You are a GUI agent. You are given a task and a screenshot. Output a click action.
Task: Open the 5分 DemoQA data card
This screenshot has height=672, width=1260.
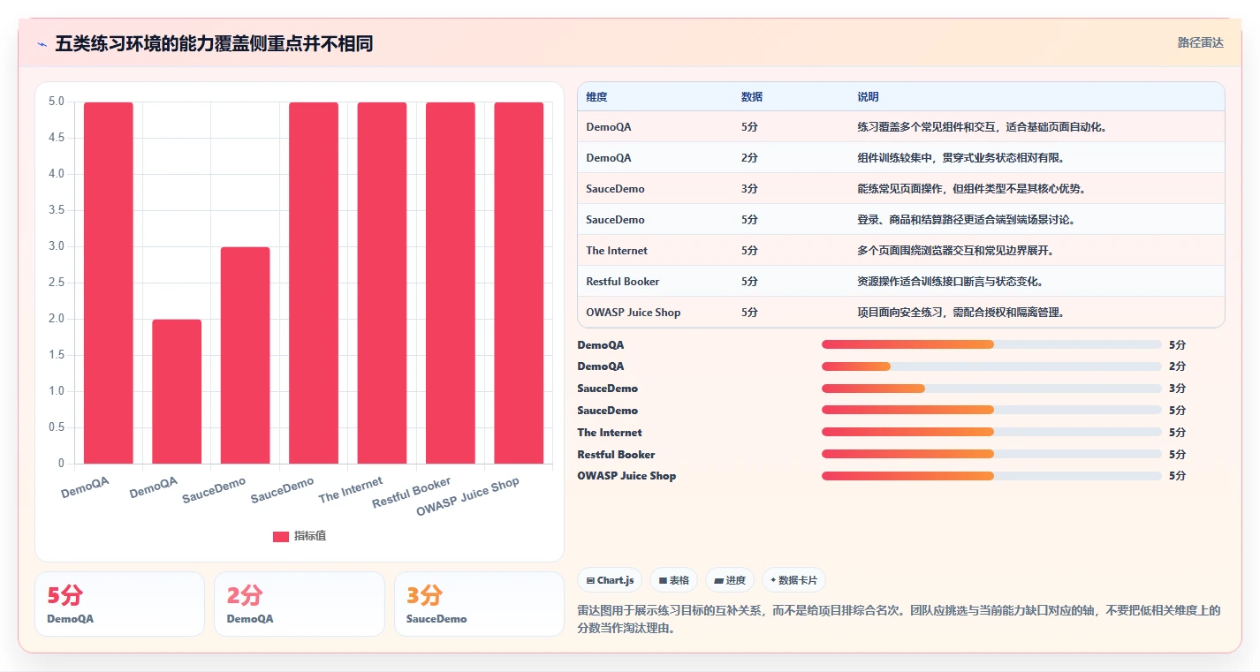click(x=119, y=604)
